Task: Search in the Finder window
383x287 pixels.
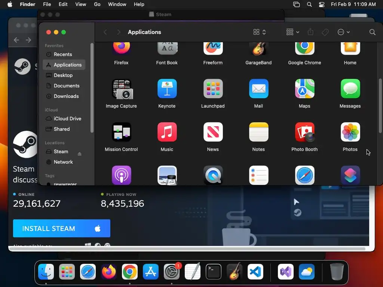Action: pos(372,32)
